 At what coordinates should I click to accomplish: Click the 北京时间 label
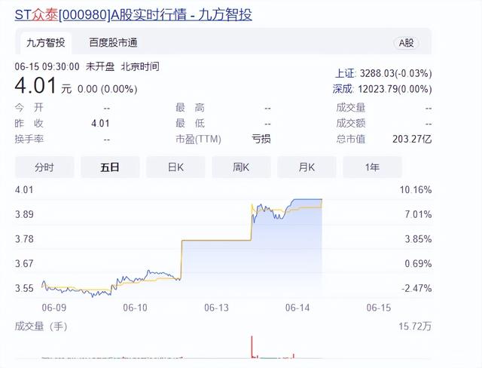(140, 66)
